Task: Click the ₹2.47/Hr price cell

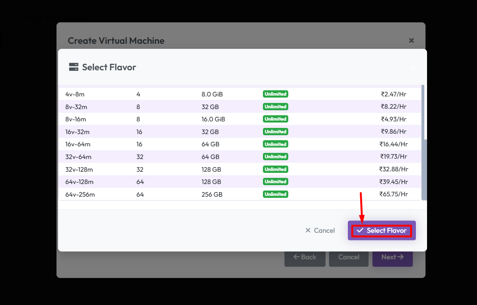Action: 394,94
